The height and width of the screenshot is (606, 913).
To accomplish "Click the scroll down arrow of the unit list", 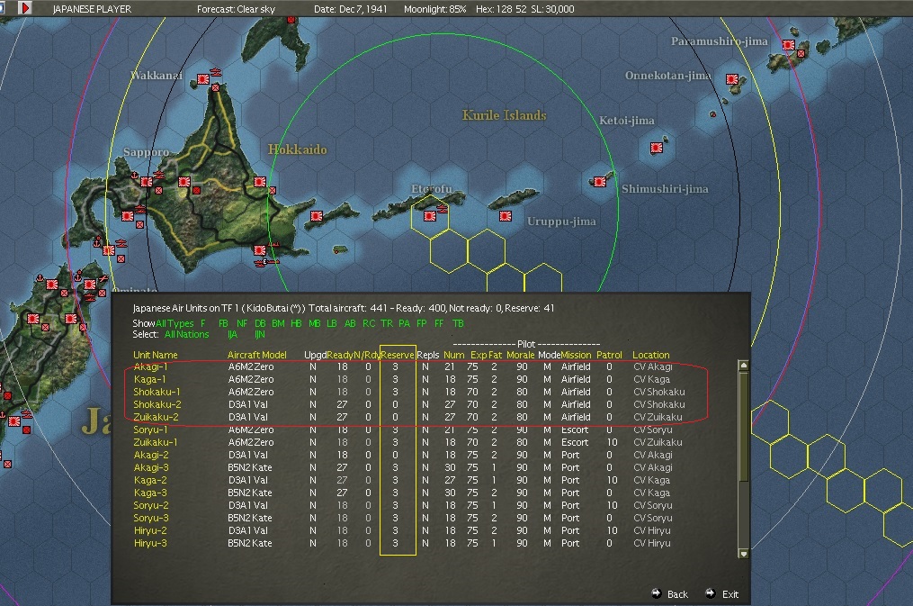I will click(743, 554).
